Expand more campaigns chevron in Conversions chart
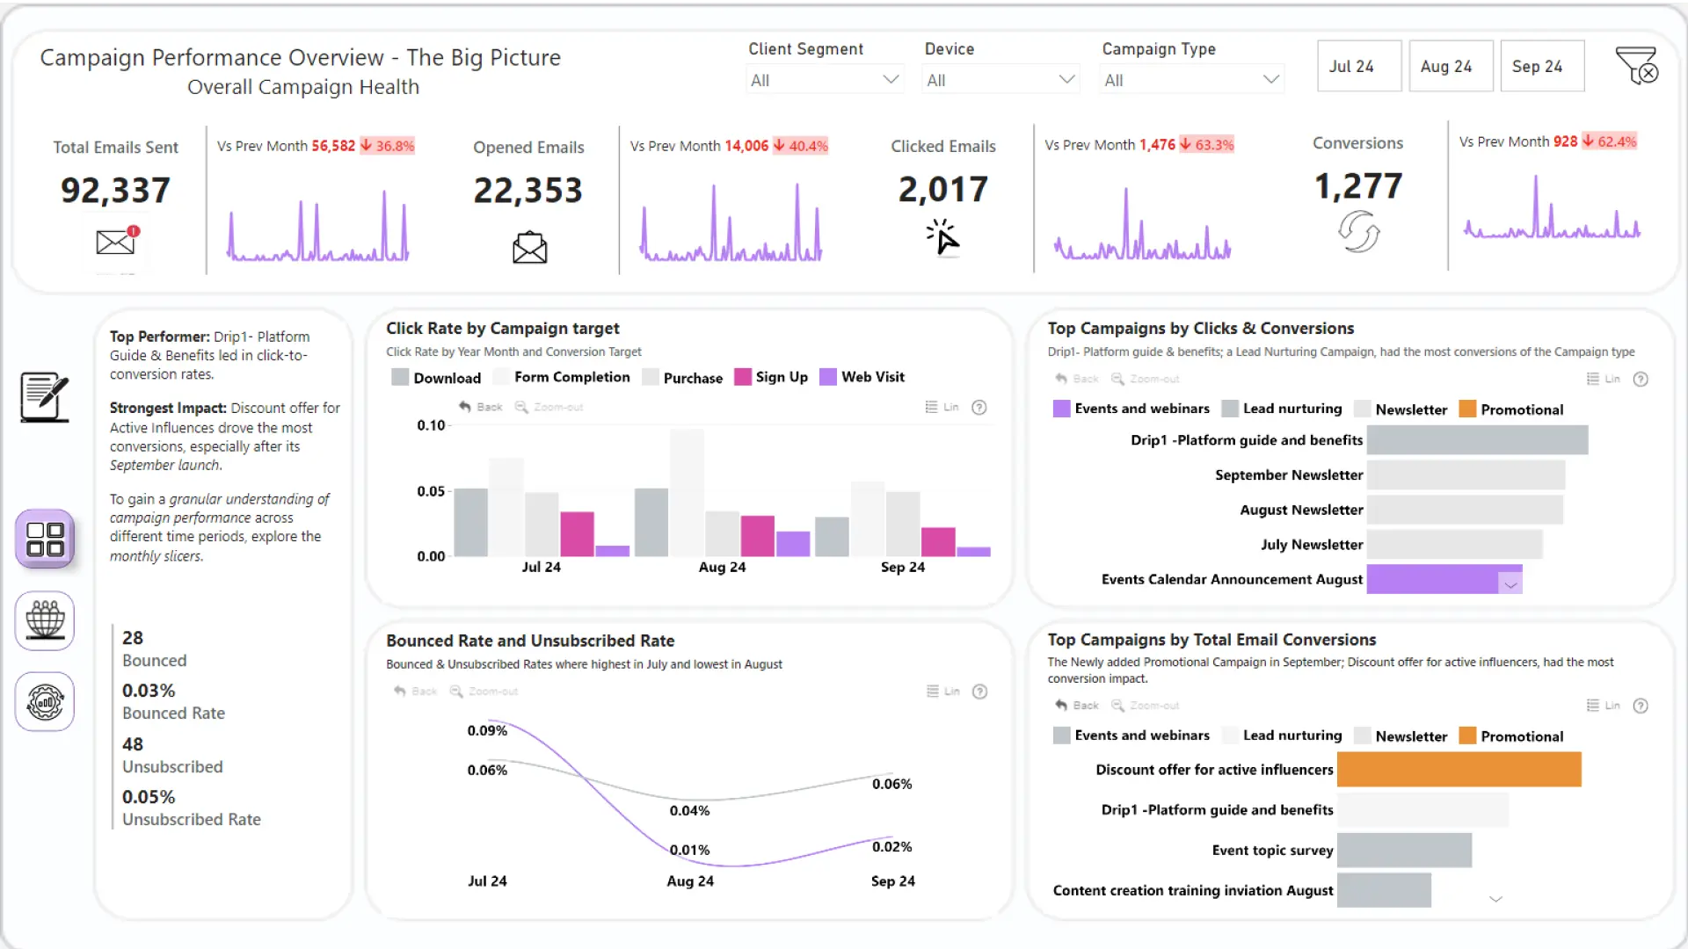 1495,899
